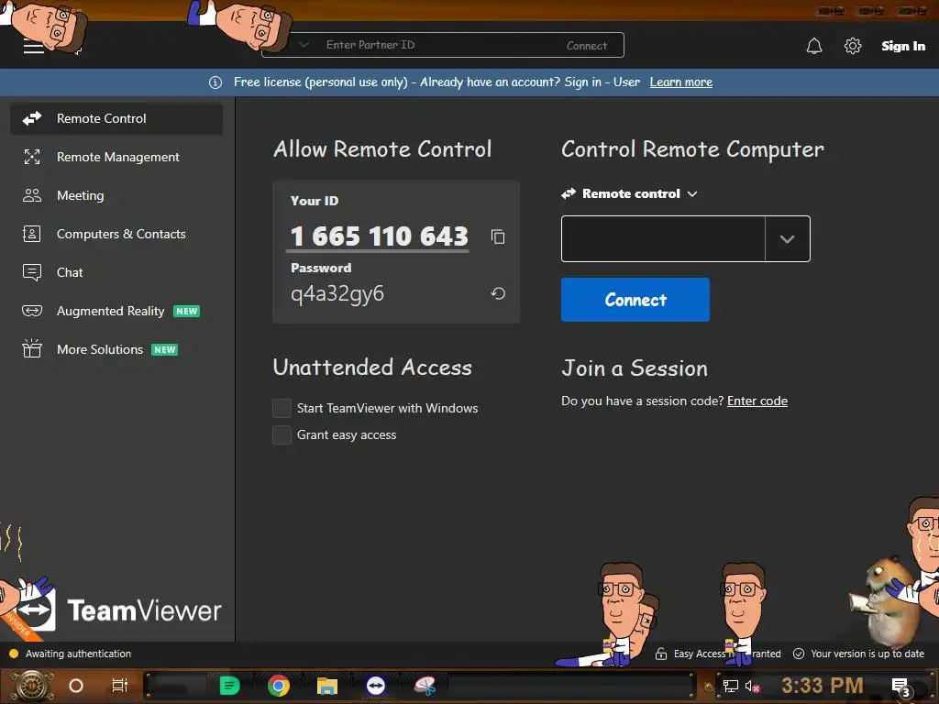
Task: Open TeamViewer settings gear
Action: tap(853, 46)
